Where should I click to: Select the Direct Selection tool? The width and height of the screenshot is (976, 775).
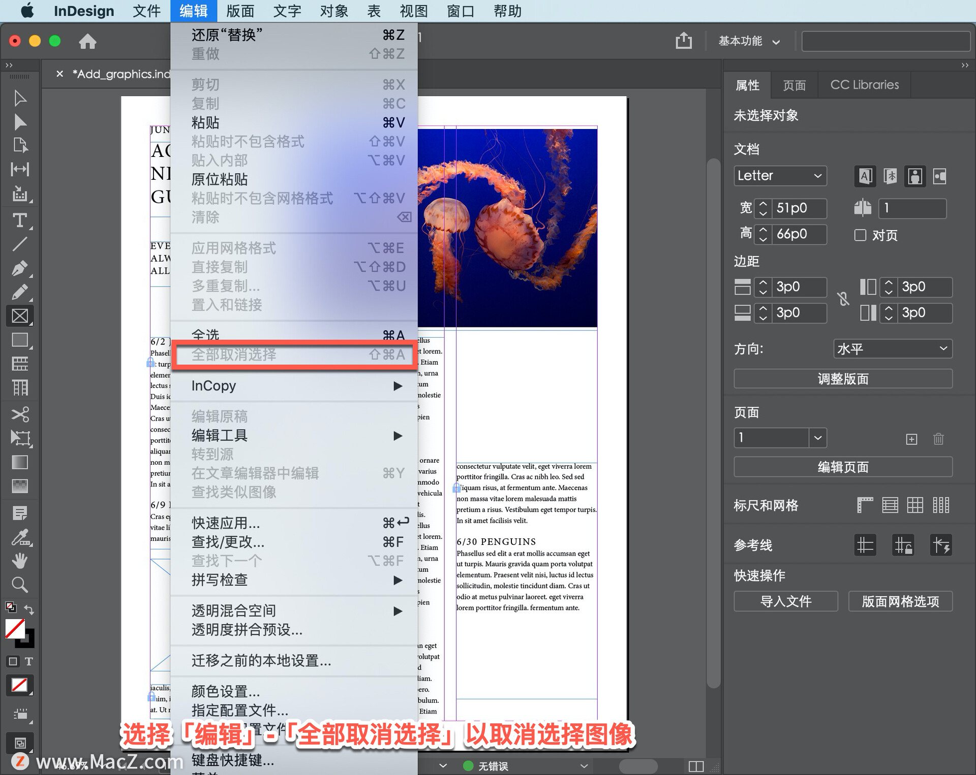[19, 122]
